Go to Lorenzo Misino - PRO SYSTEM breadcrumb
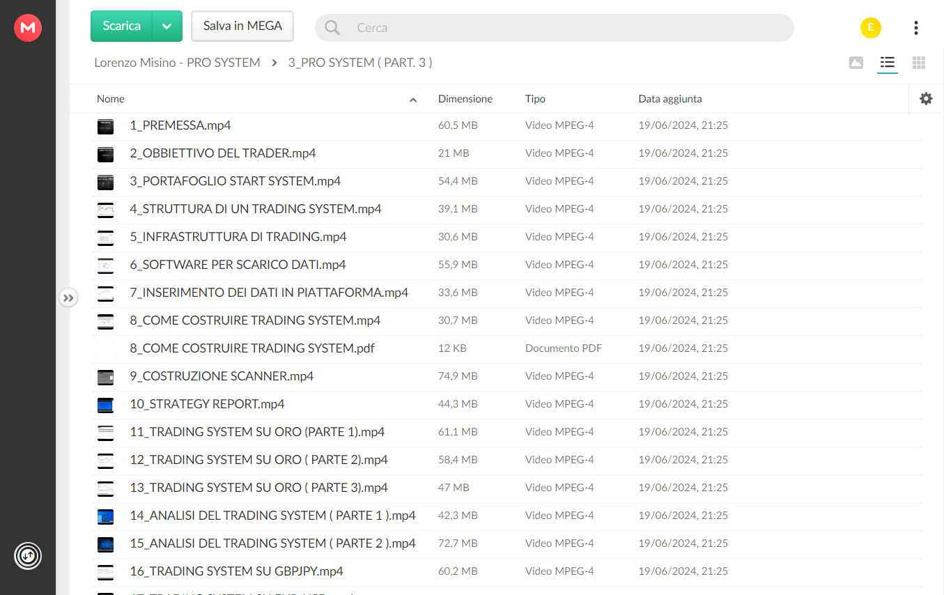This screenshot has height=595, width=944. coord(177,63)
